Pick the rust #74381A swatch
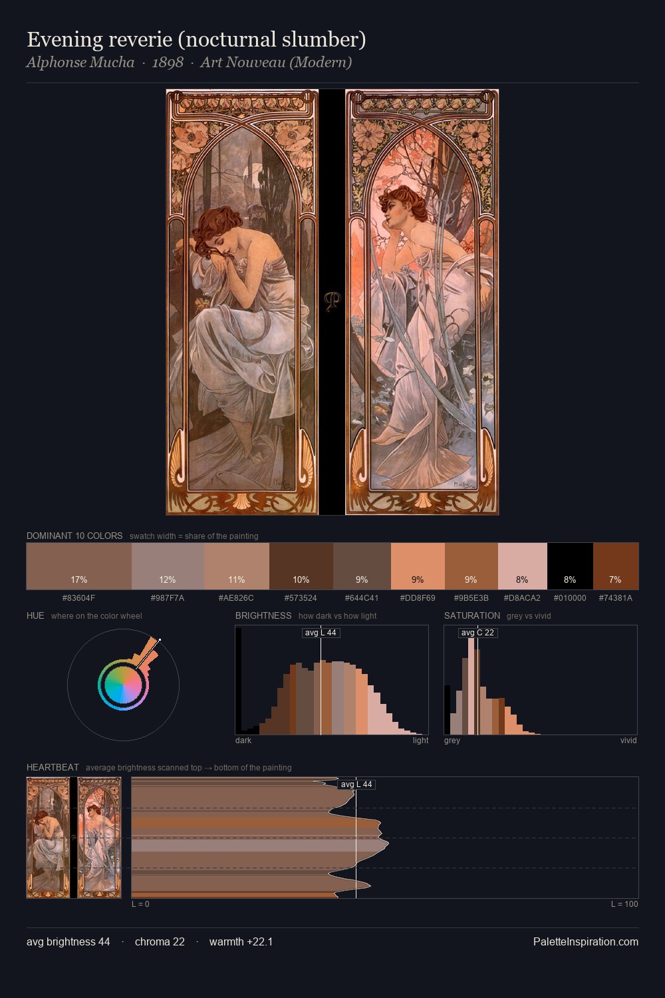The image size is (665, 998). pos(616,566)
